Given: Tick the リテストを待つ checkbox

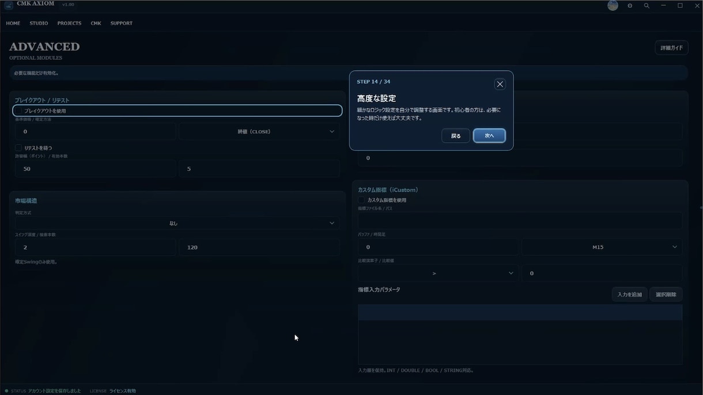Looking at the screenshot, I should pos(19,148).
